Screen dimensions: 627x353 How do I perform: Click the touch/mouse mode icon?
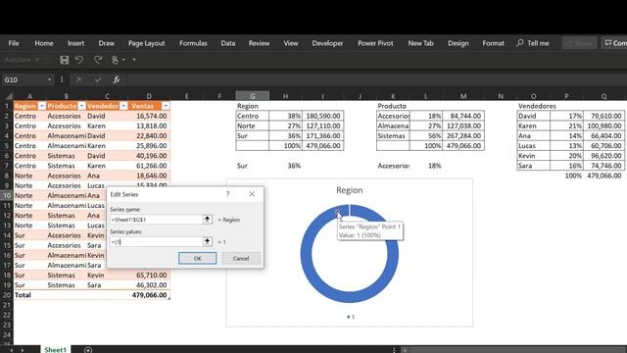pyautogui.click(x=116, y=60)
